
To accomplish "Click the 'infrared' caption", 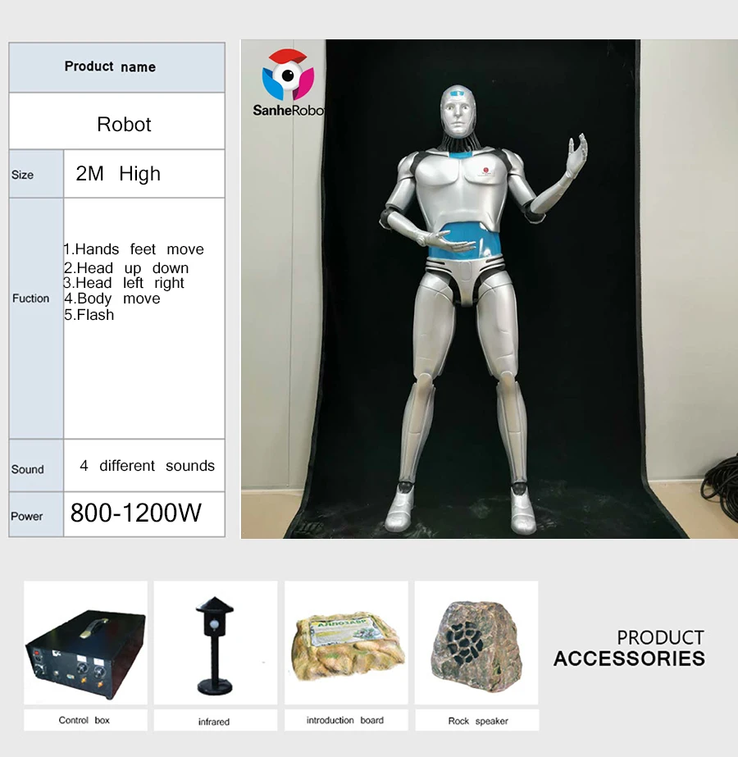I will click(x=214, y=721).
